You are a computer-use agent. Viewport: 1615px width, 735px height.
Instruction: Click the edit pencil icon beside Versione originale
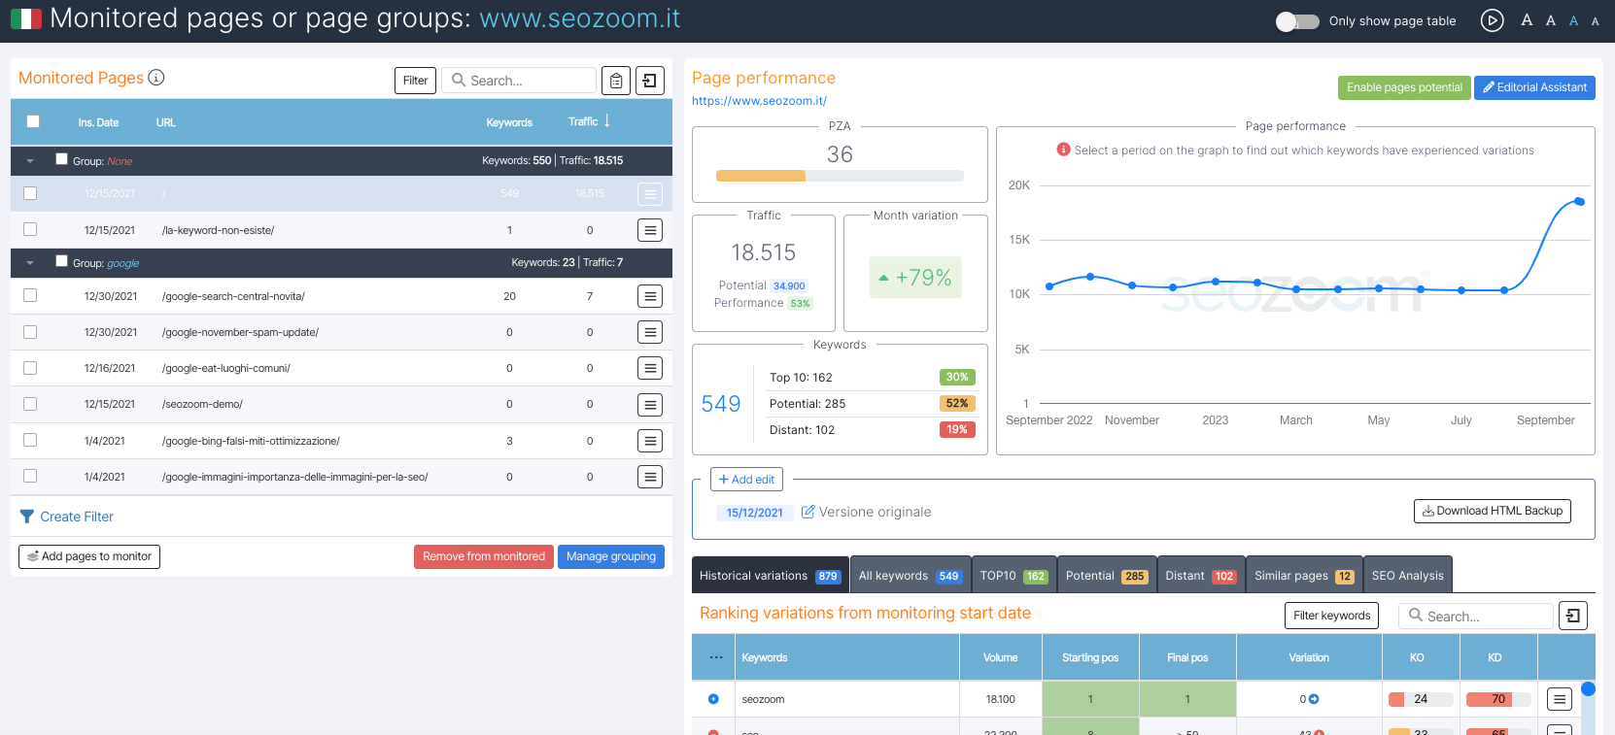(x=807, y=512)
